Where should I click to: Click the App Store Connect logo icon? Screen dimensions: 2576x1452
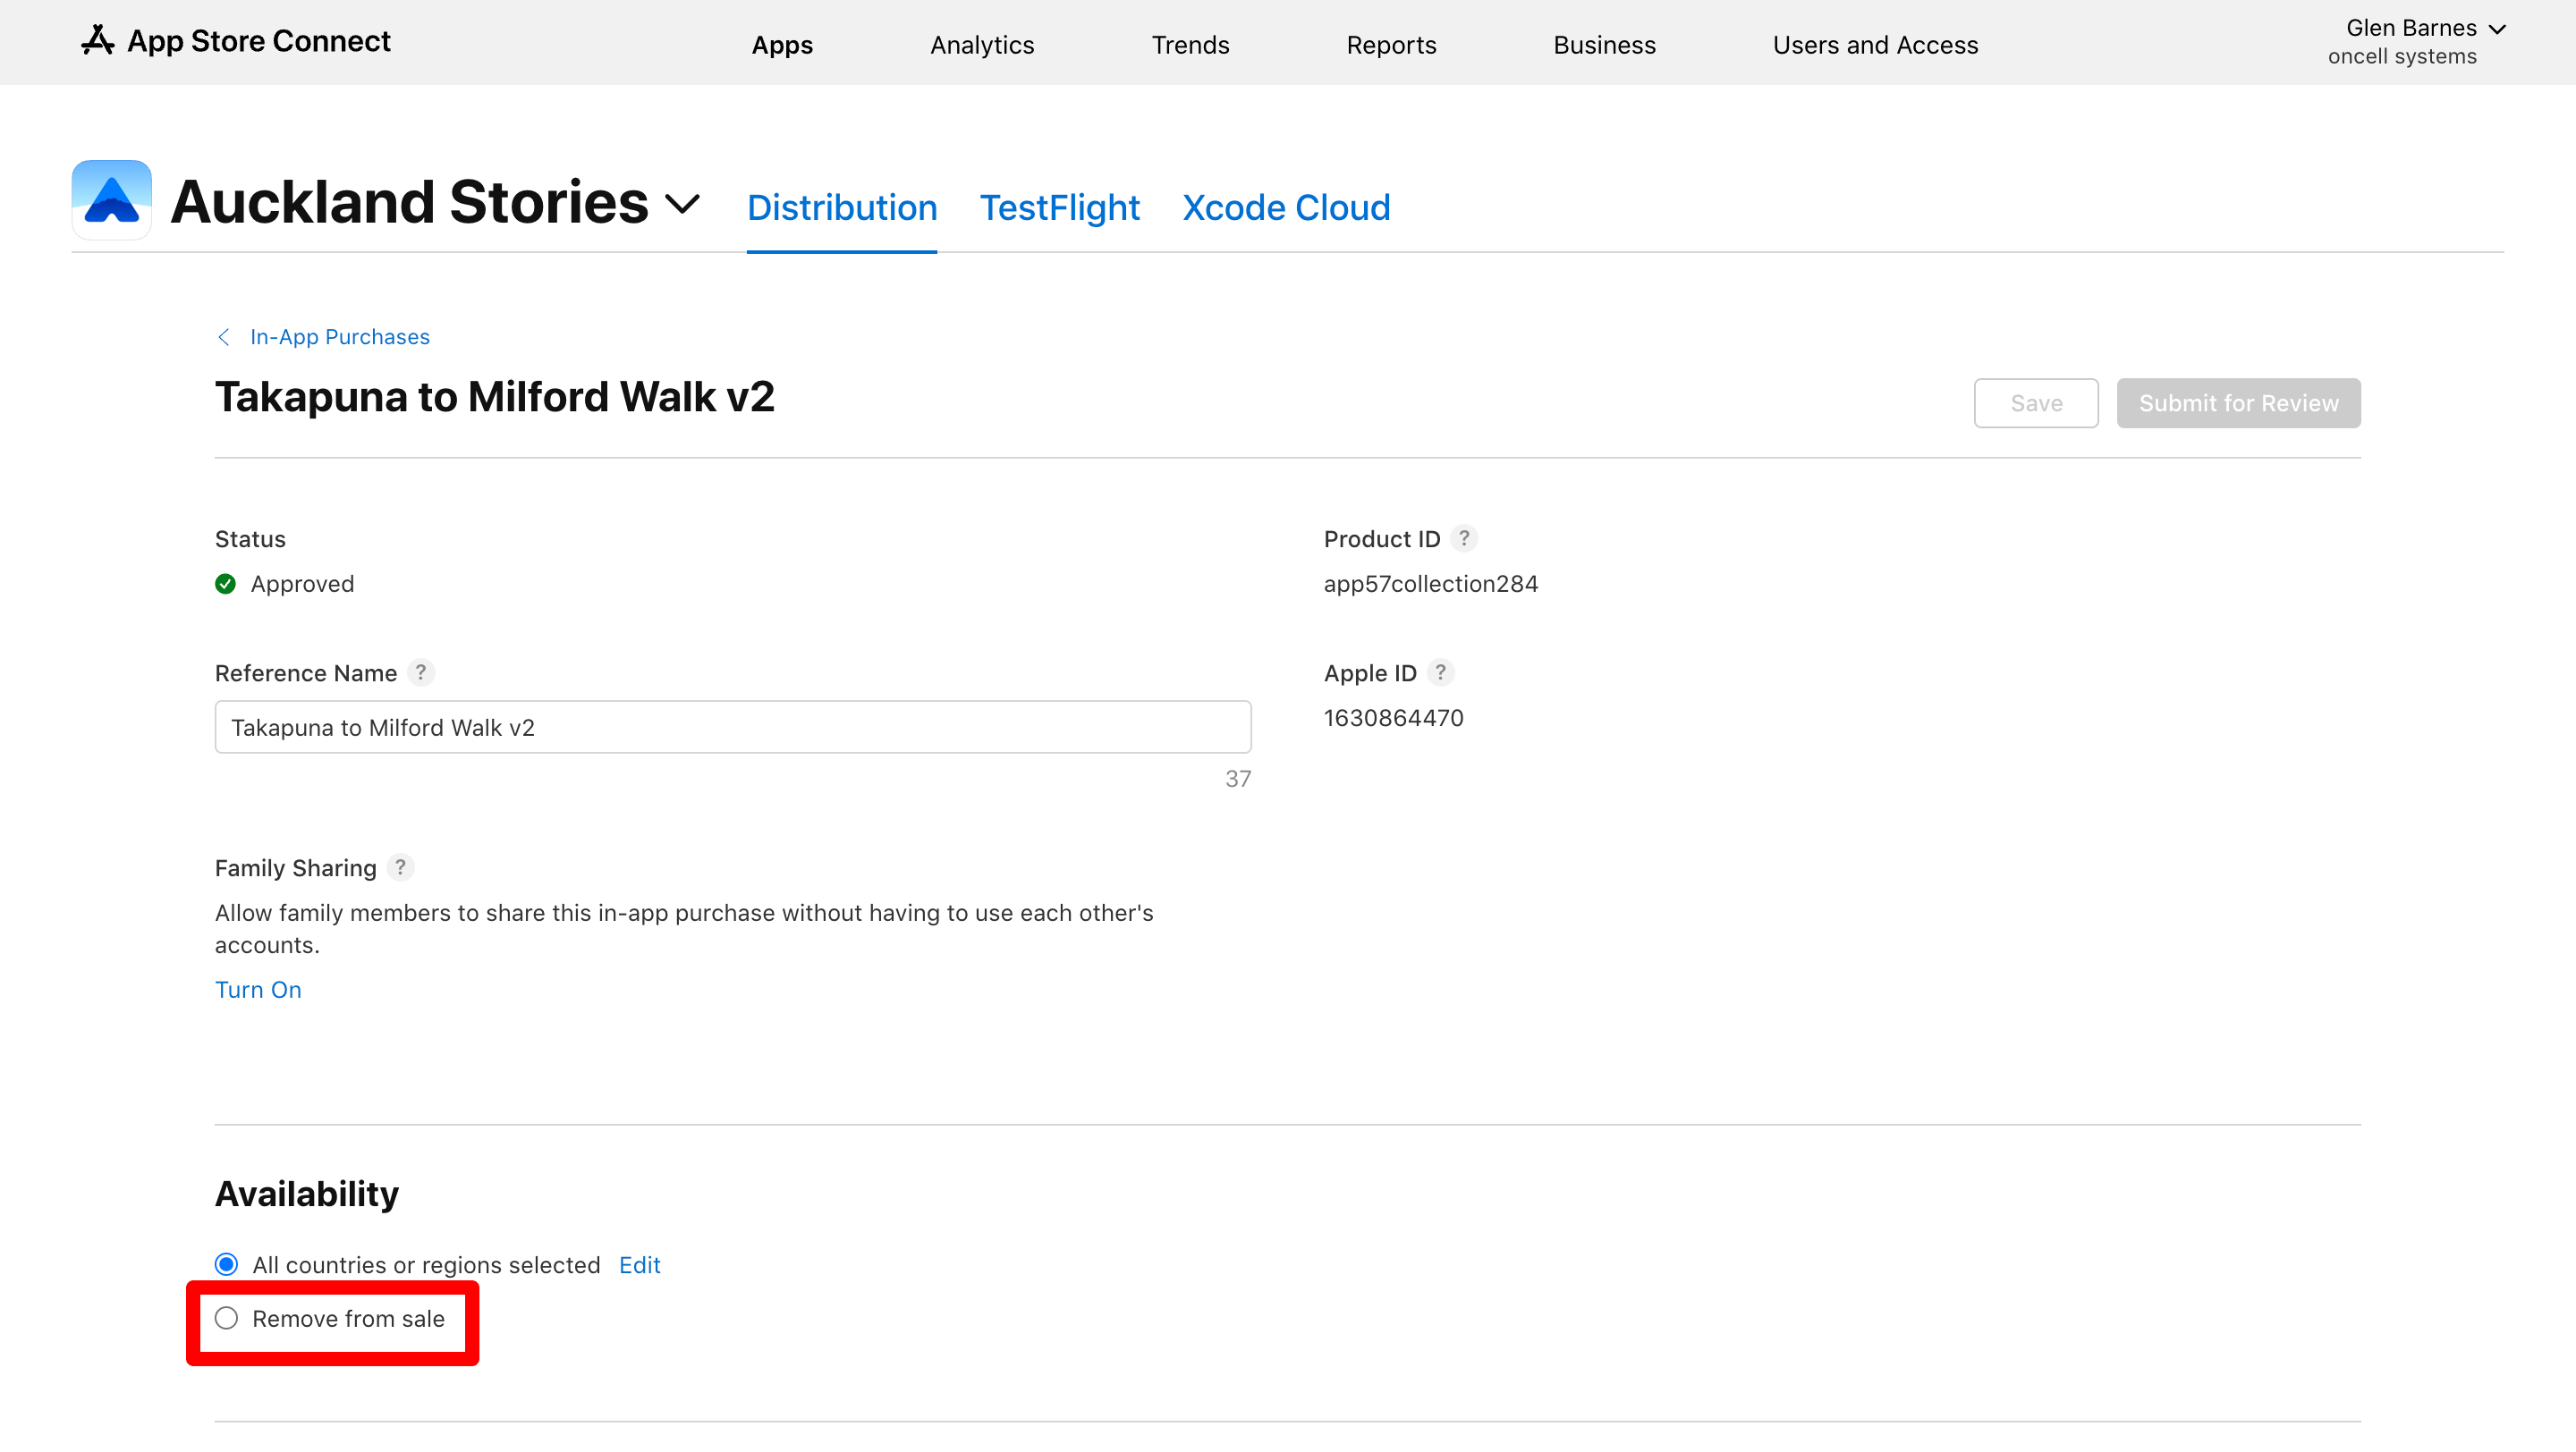[x=97, y=41]
